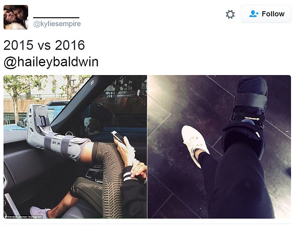Click the add-person icon in Follow
296x226 pixels.
[254, 14]
